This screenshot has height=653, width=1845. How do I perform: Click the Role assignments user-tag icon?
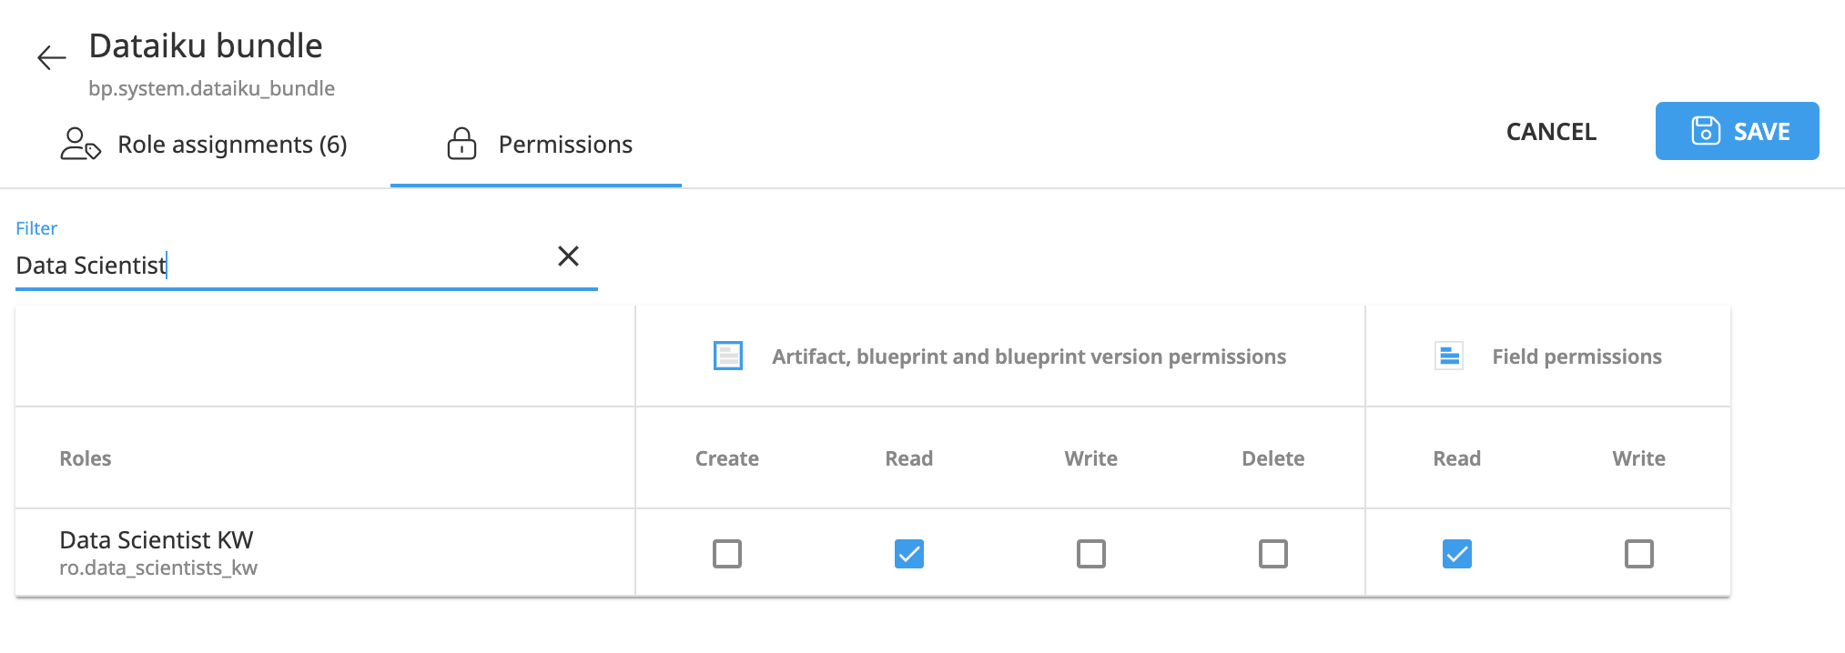pyautogui.click(x=80, y=144)
